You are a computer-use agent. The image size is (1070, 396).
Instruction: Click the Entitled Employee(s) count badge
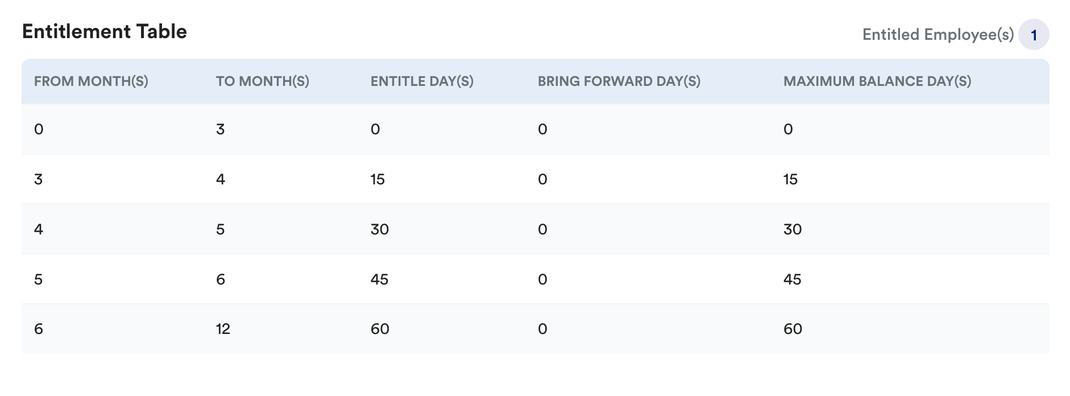click(1034, 35)
